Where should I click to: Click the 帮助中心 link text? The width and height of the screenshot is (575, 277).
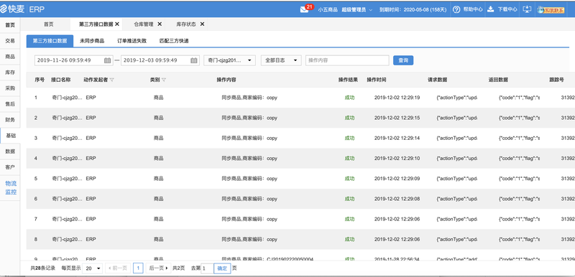[473, 10]
